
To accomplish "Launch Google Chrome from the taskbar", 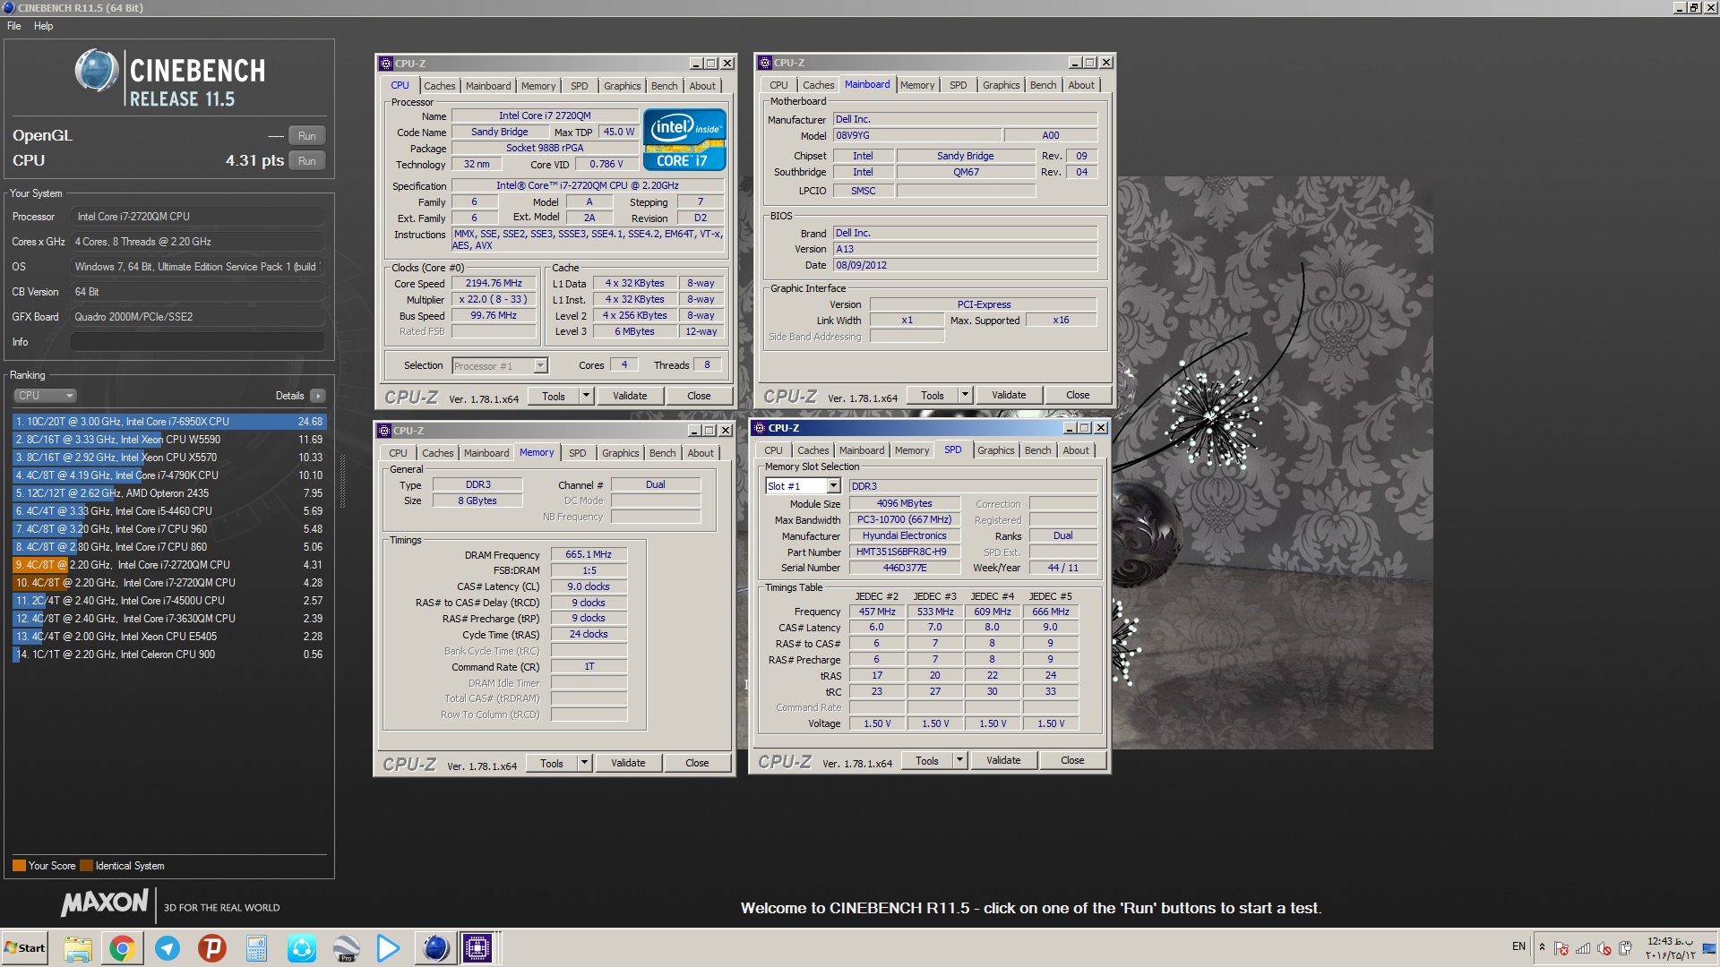I will point(123,948).
